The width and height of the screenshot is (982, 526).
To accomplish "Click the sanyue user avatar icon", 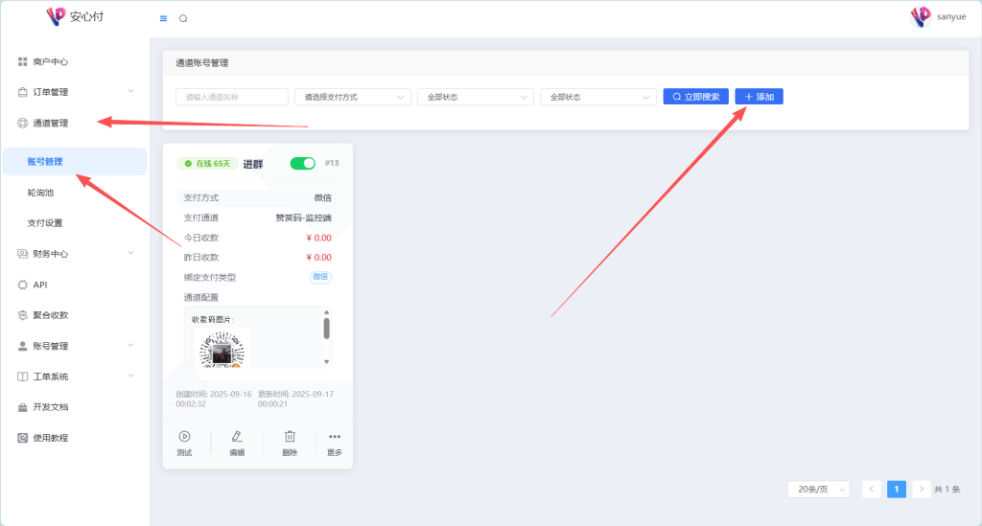I will click(x=921, y=16).
